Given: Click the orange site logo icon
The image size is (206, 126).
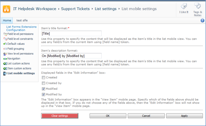Looking at the screenshot, I should tap(6, 9).
